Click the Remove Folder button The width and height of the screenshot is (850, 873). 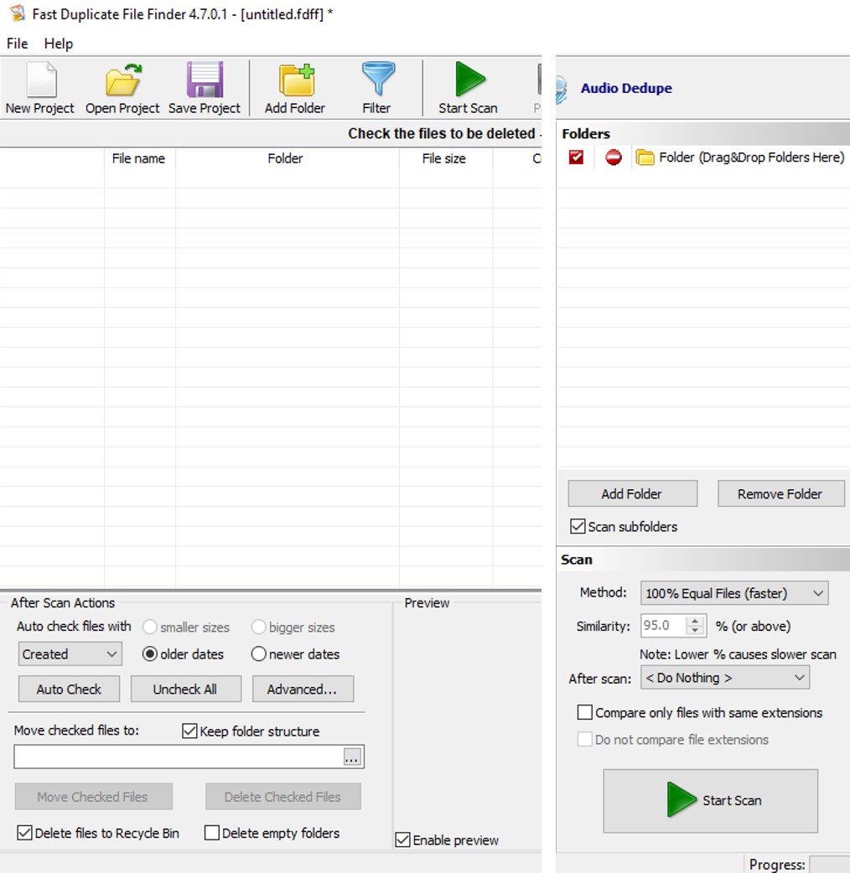pos(781,493)
